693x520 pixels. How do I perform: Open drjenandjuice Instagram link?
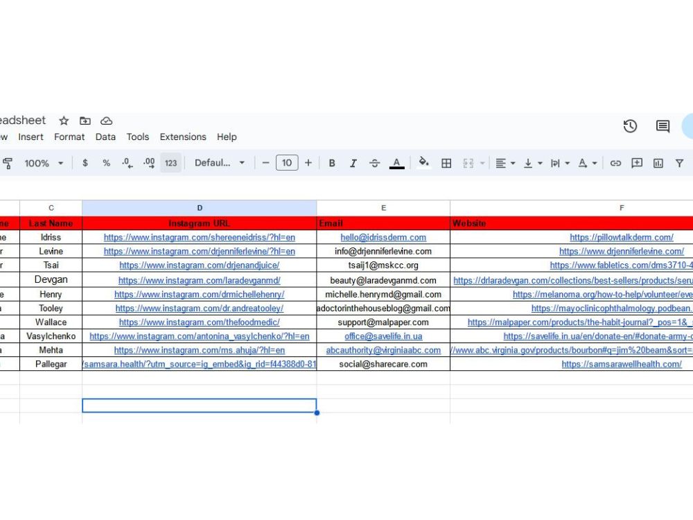pos(200,266)
